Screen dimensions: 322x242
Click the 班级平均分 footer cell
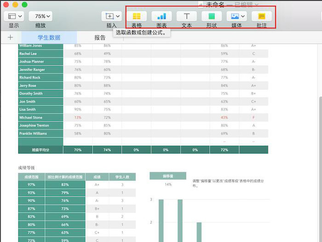point(40,150)
